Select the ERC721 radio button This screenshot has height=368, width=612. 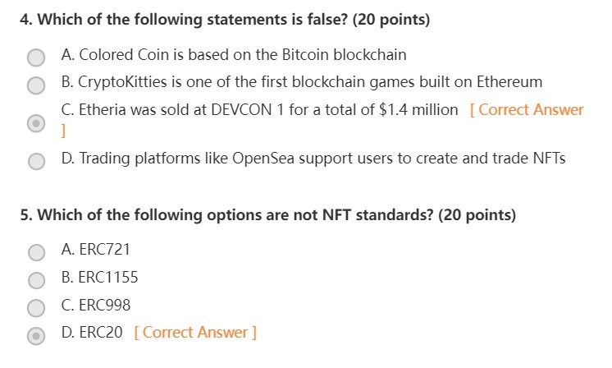pos(36,252)
